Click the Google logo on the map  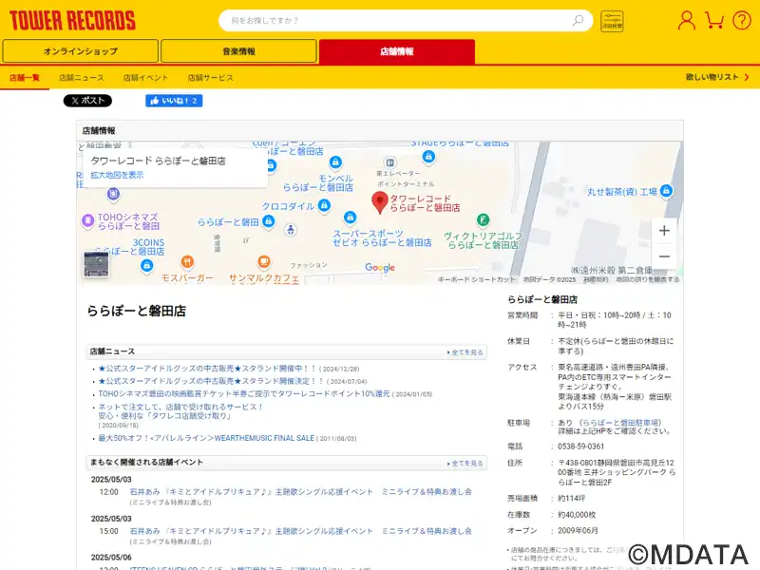tap(380, 268)
